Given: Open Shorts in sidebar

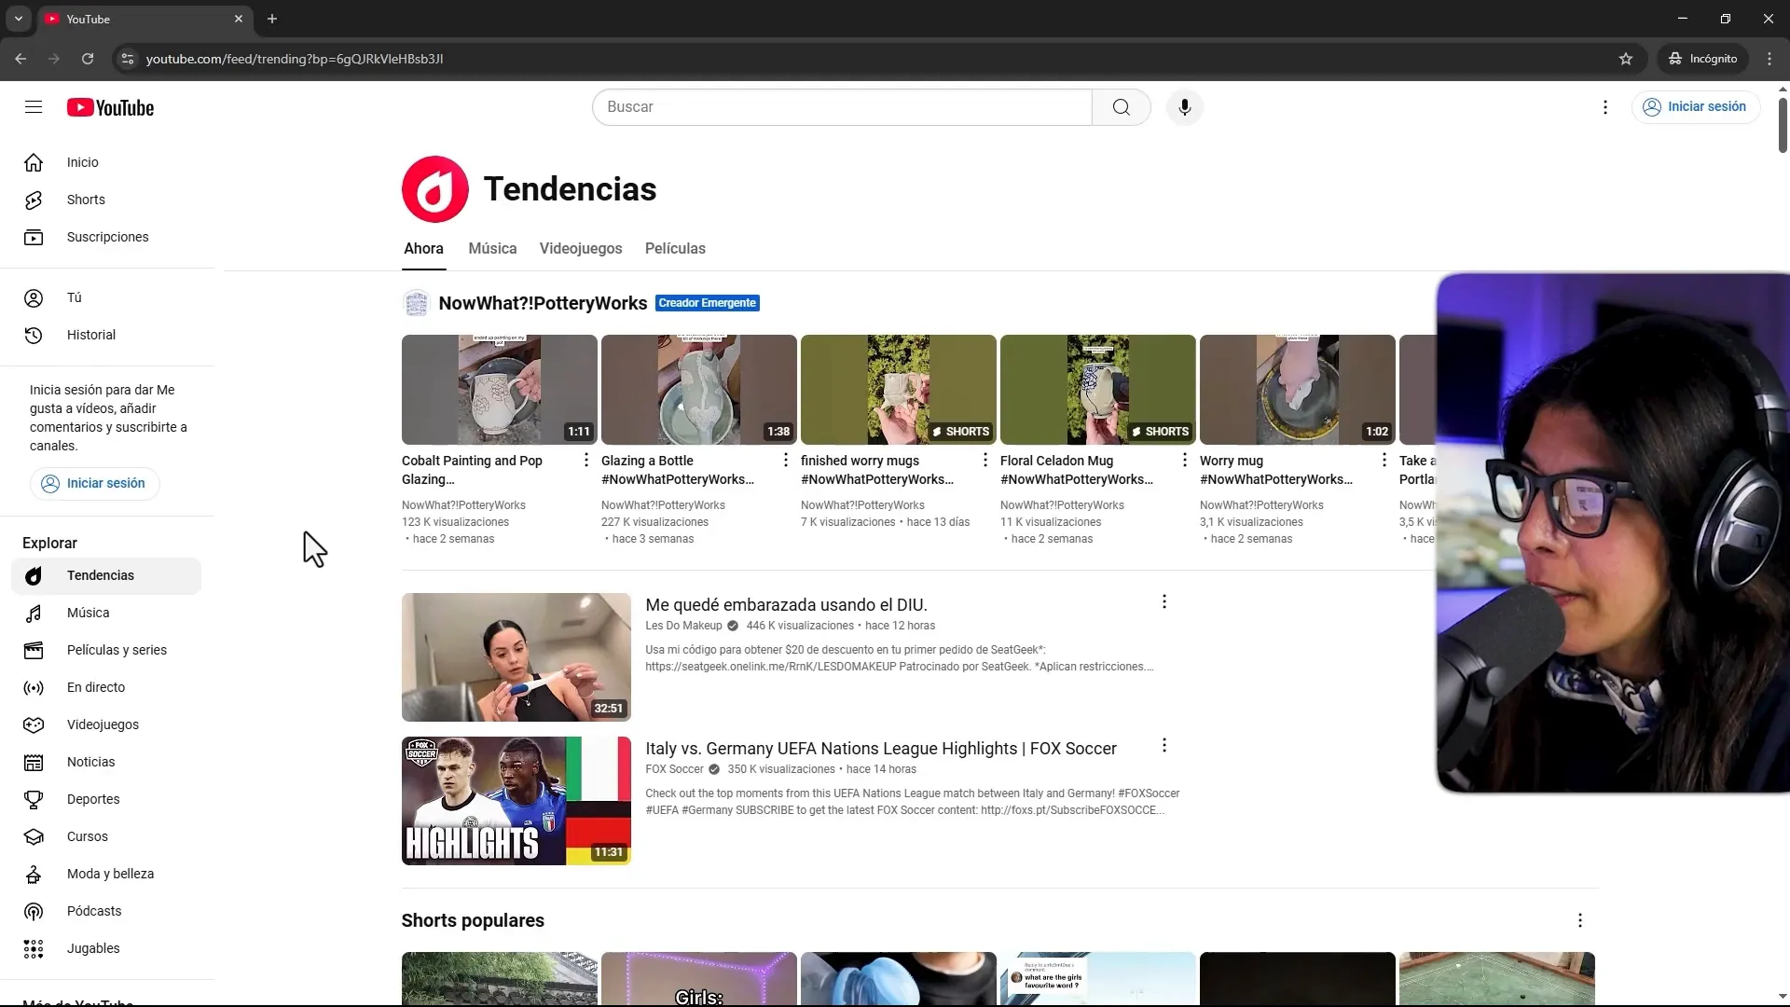Looking at the screenshot, I should pyautogui.click(x=106, y=200).
